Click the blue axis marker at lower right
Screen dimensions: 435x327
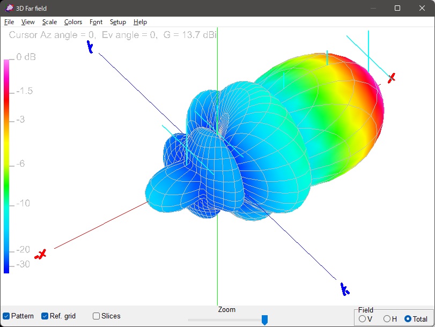[x=344, y=289]
